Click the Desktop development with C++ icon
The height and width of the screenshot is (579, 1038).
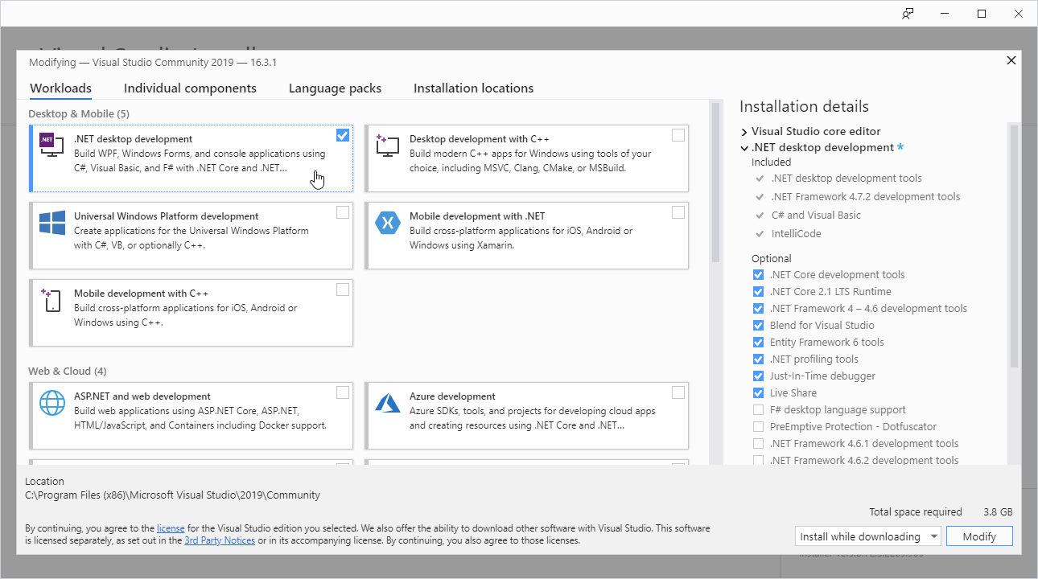click(387, 144)
